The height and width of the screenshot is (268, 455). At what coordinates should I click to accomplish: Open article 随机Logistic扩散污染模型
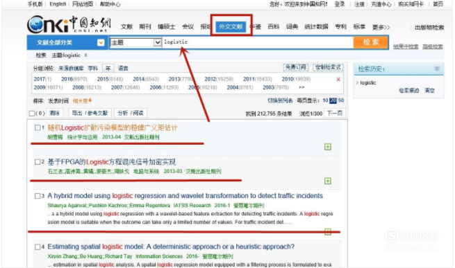pos(113,127)
